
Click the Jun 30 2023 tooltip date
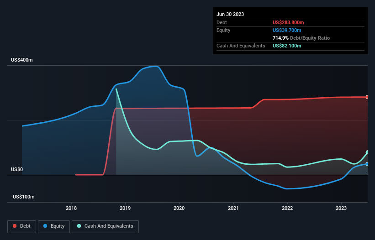pos(230,14)
